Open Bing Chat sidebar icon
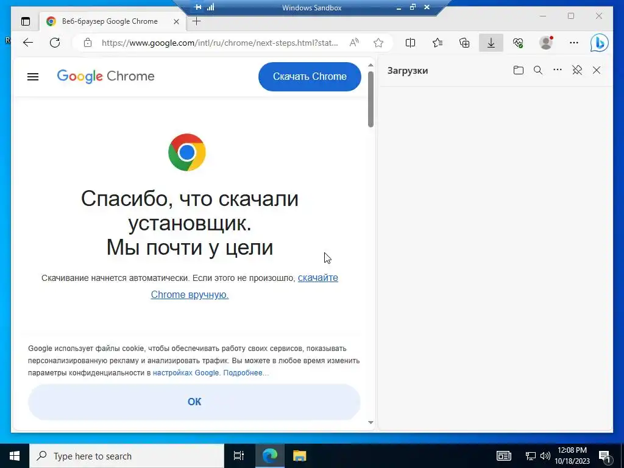Viewport: 624px width, 468px height. (x=600, y=43)
